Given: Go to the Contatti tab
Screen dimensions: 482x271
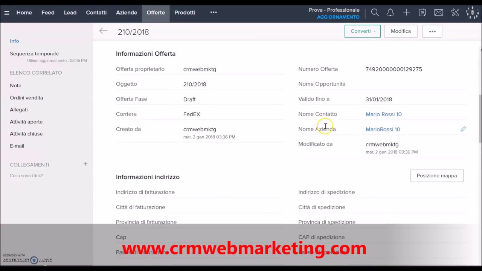Looking at the screenshot, I should [96, 12].
